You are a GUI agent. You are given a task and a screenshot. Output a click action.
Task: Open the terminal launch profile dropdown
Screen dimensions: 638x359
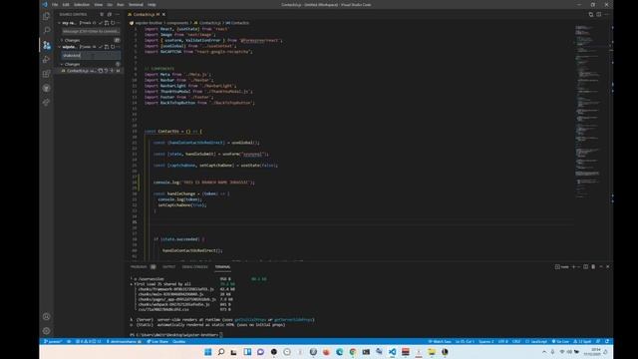point(578,266)
